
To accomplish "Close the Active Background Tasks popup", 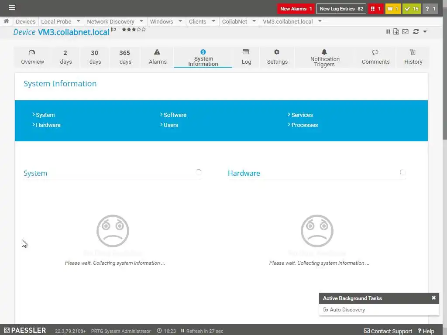I will [433, 297].
